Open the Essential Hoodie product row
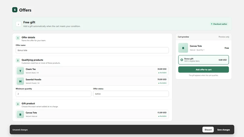Image resolution: width=244 pixels, height=137 pixels. click(x=92, y=81)
